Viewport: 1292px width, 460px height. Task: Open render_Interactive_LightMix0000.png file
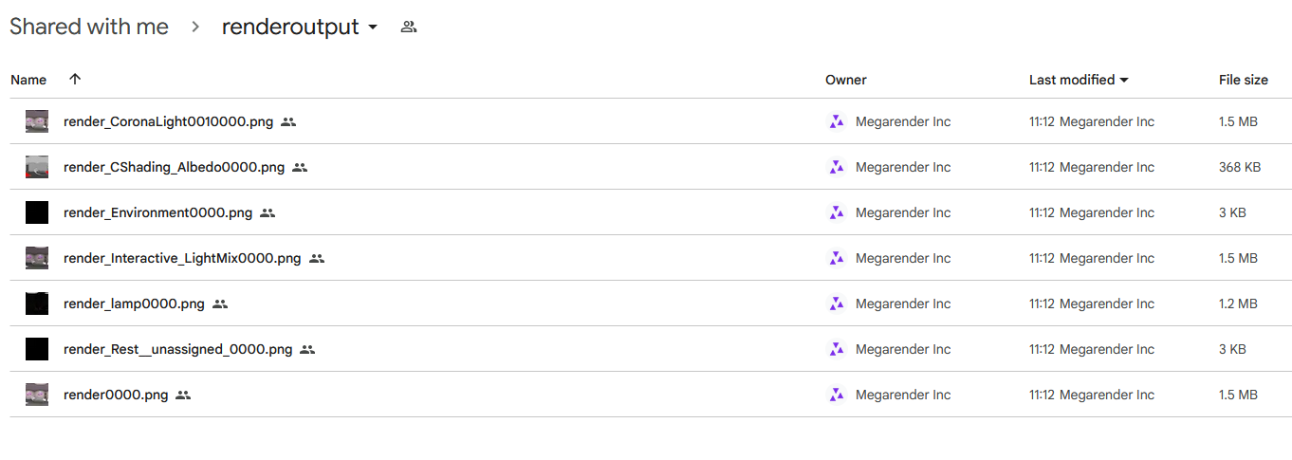click(181, 258)
